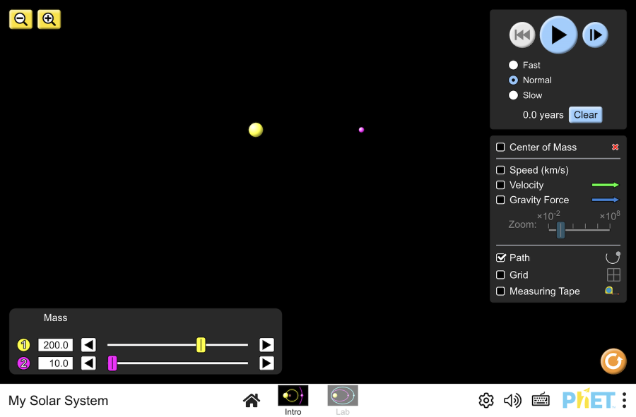The width and height of the screenshot is (636, 417).
Task: Turn on the Grid checkbox
Action: point(500,275)
